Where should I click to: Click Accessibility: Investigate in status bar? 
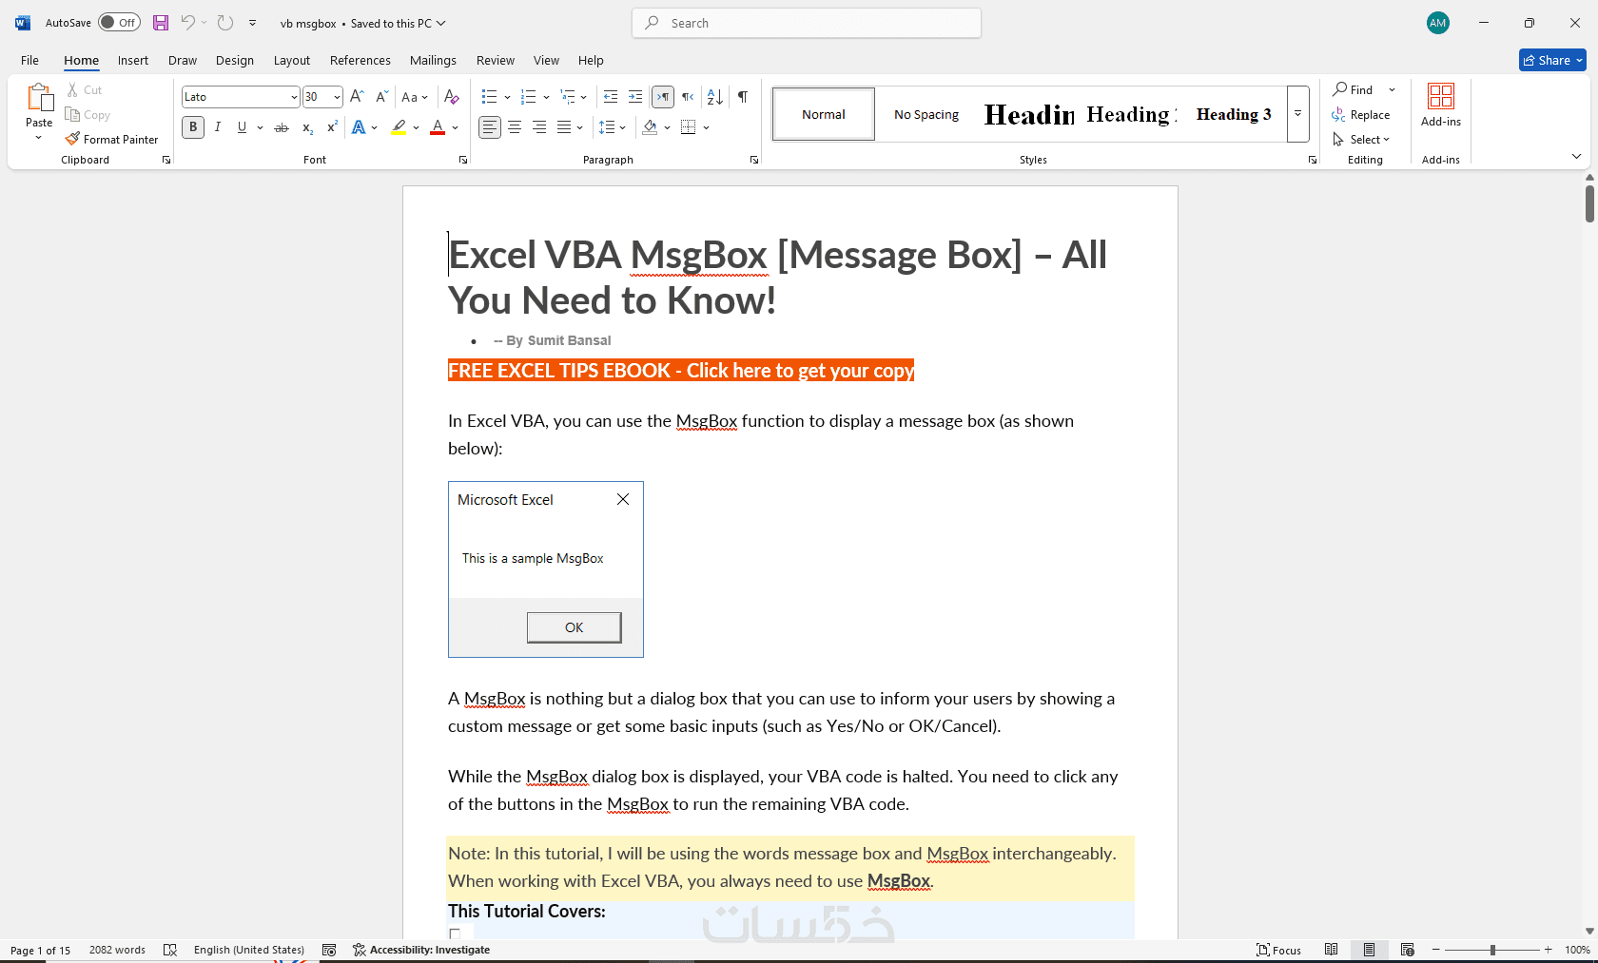point(421,950)
